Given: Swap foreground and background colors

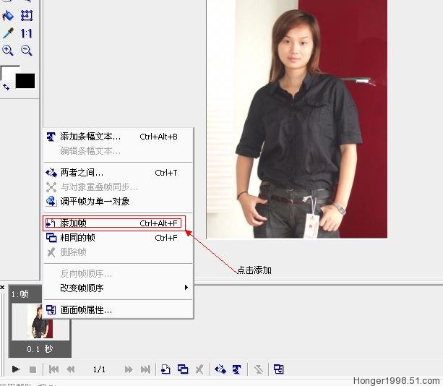Looking at the screenshot, I should pyautogui.click(x=6, y=87).
